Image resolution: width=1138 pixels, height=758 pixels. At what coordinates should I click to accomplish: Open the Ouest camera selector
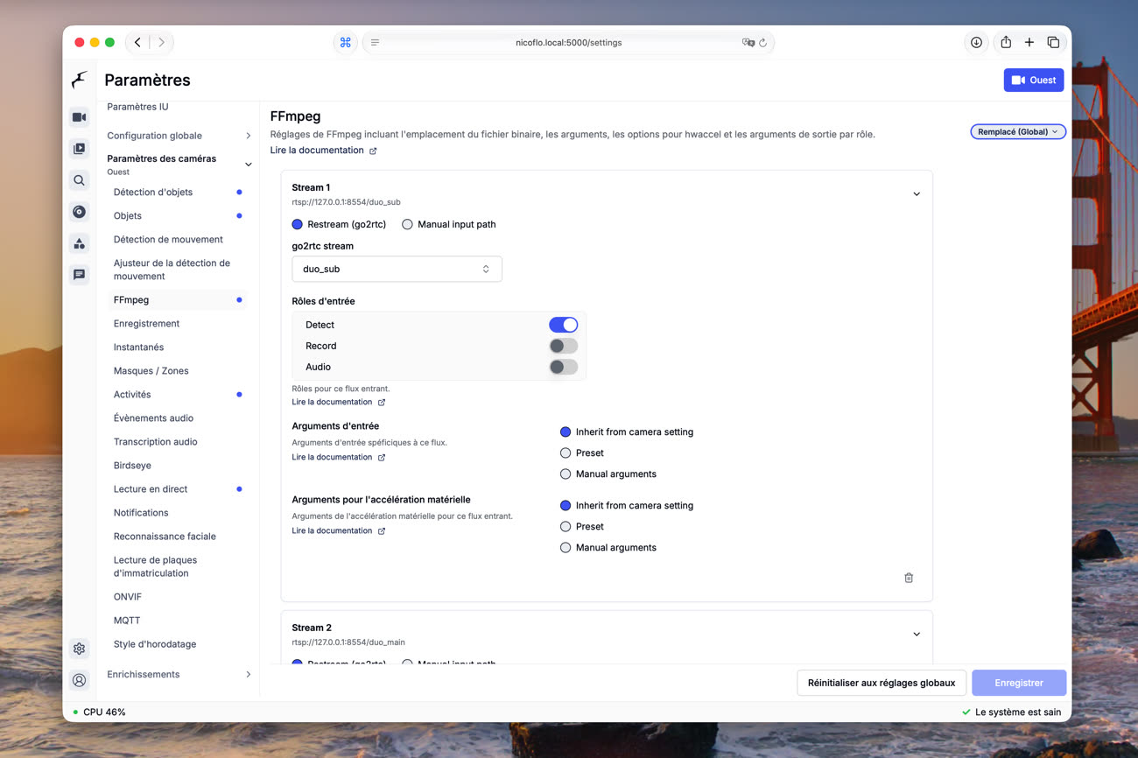(x=1034, y=80)
